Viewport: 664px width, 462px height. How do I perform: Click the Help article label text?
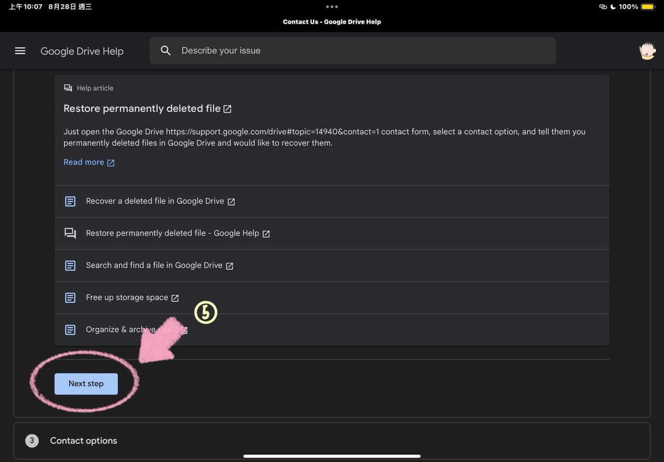coord(95,88)
